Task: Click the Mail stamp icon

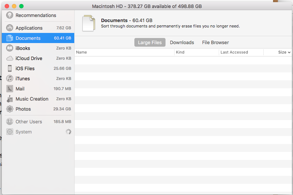Action: [x=9, y=89]
